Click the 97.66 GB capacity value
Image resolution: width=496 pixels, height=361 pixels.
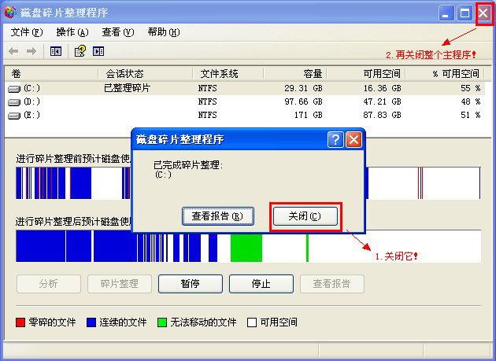303,101
